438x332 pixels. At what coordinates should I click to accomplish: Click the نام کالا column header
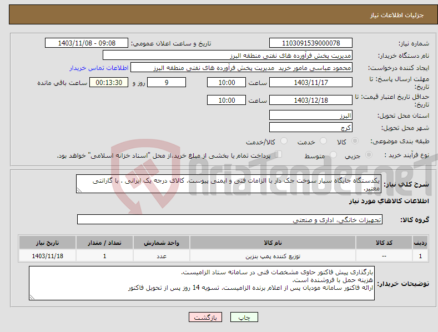273,243
